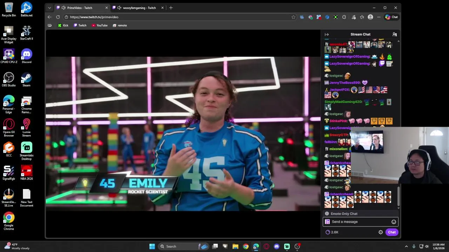The height and width of the screenshot is (252, 449).
Task: Click the taskbar Search box
Action: tap(183, 246)
